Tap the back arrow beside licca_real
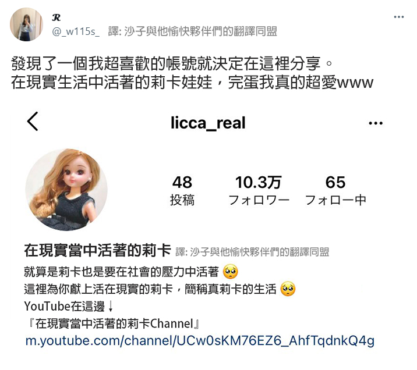 tap(33, 122)
